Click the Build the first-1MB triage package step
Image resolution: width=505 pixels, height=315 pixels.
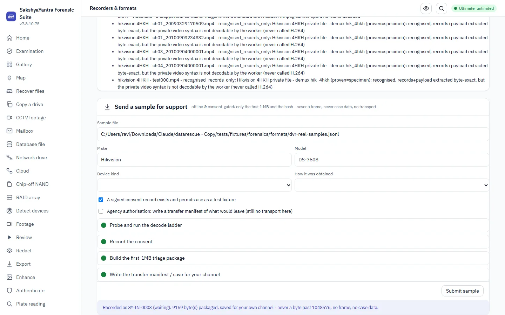(293, 258)
